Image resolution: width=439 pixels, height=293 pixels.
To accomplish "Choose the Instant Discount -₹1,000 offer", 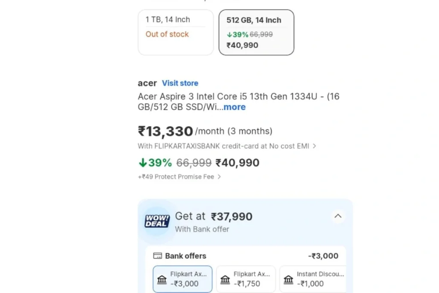I will [x=313, y=279].
